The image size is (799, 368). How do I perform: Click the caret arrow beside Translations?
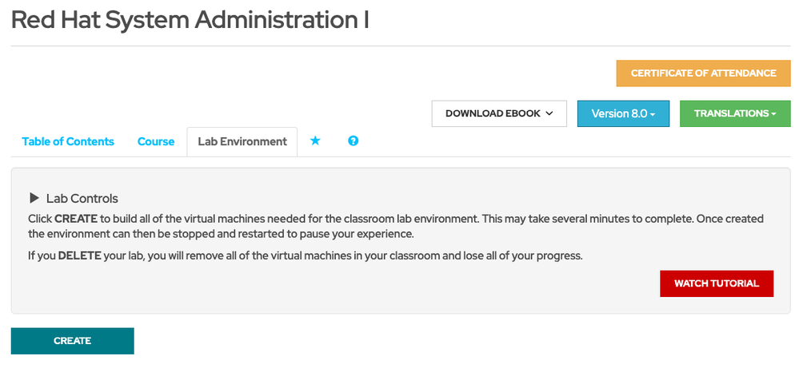click(774, 115)
